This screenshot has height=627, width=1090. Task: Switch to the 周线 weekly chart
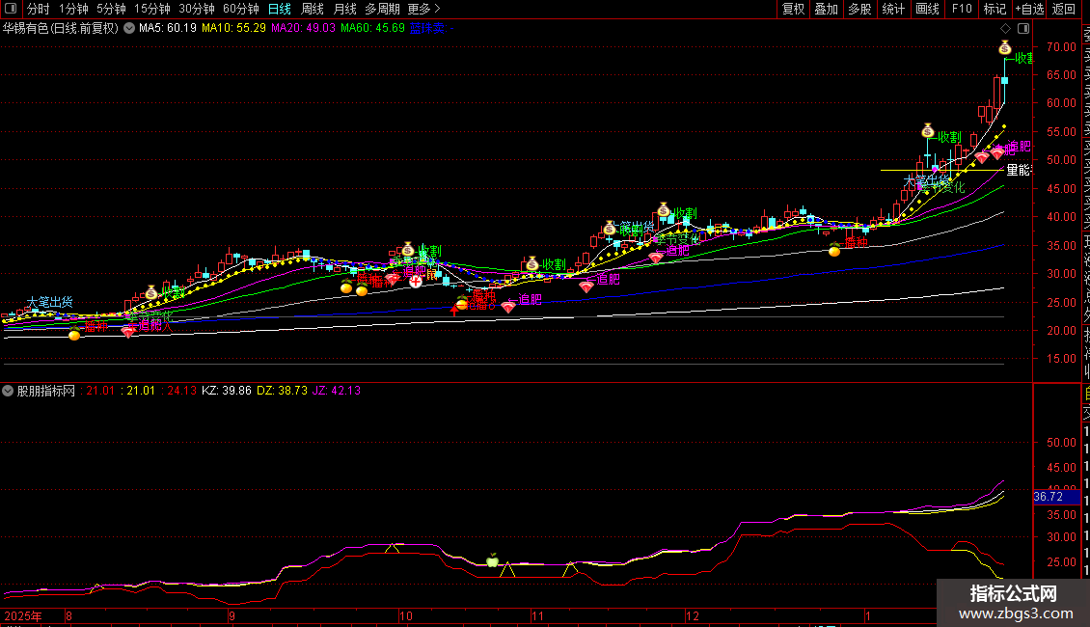[x=313, y=9]
